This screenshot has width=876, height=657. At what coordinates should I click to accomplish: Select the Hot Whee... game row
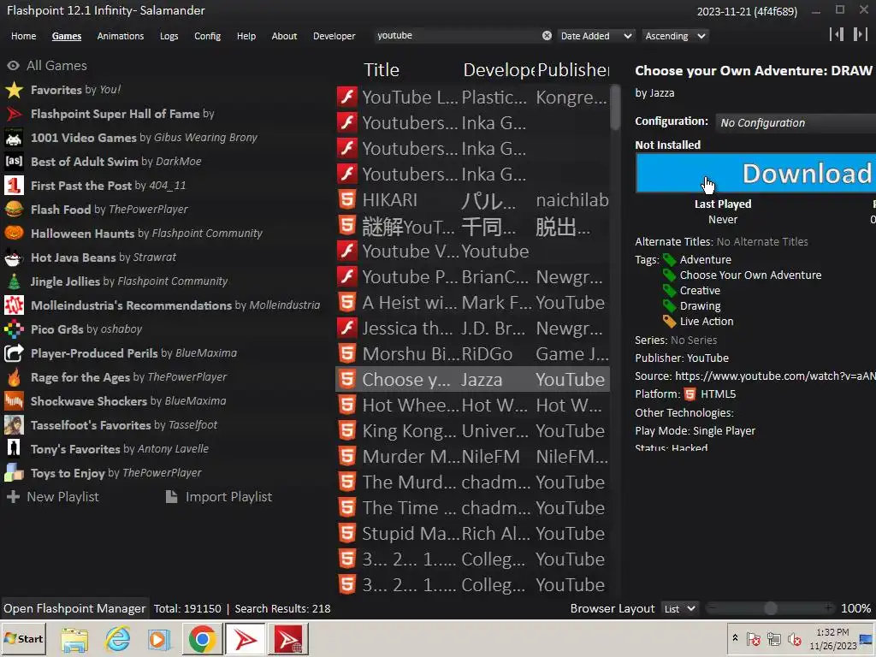472,405
